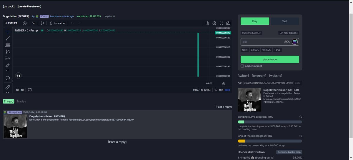
Task: Select the brush drawing tool
Action: (x=8, y=65)
